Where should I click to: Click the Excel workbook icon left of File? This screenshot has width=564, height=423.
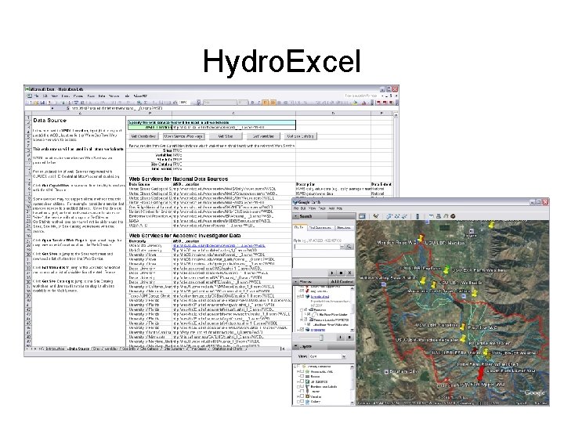point(30,96)
